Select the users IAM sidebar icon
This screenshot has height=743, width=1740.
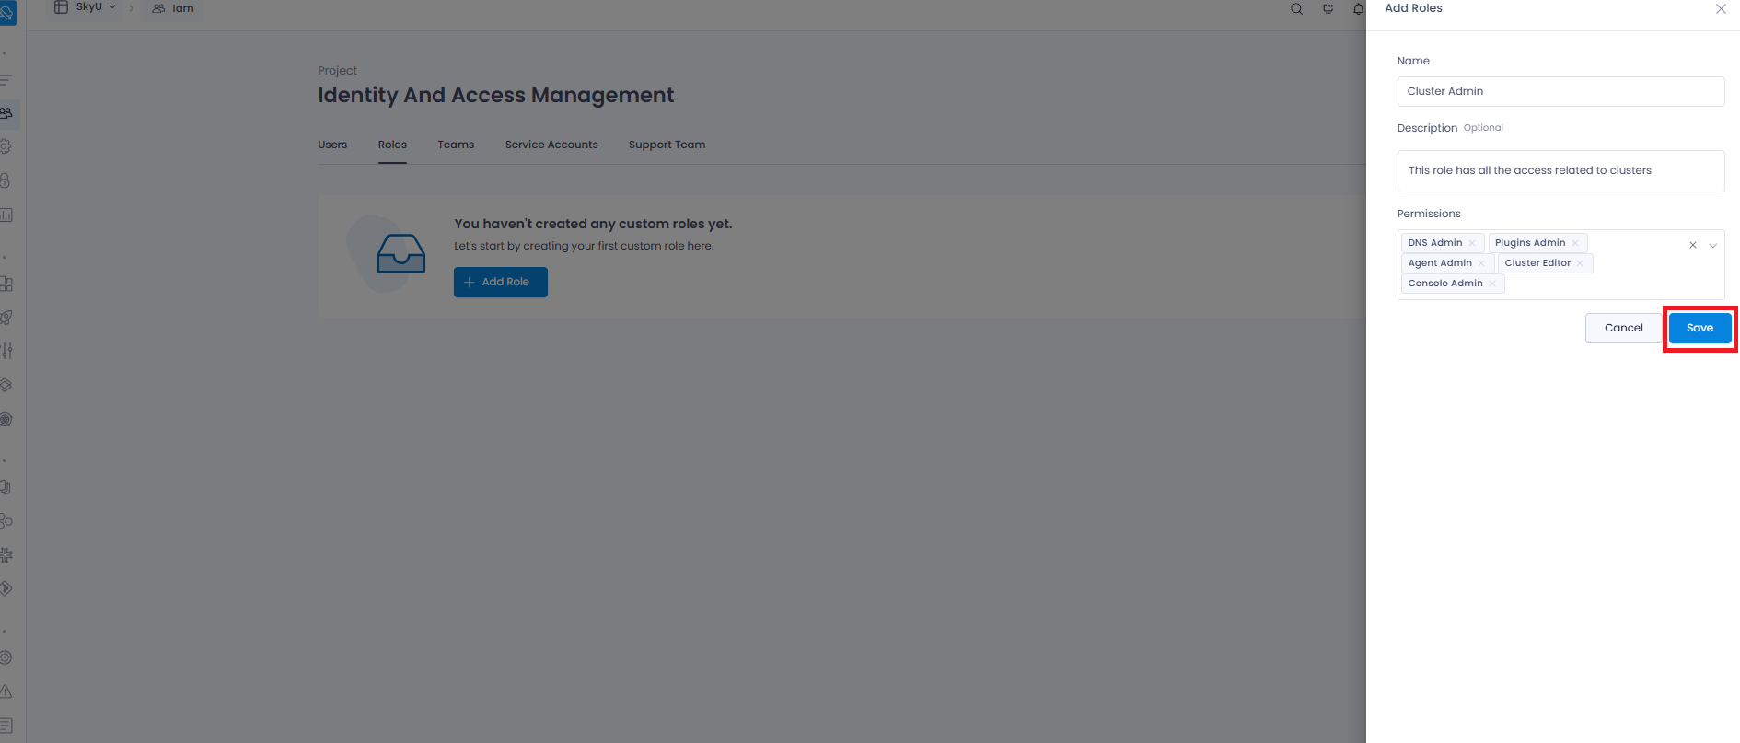[6, 113]
